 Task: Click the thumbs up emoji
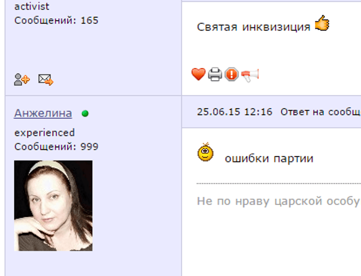click(322, 23)
